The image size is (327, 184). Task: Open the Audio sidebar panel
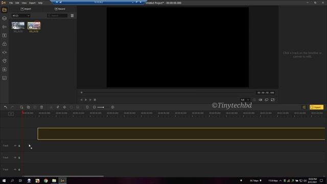tap(5, 27)
